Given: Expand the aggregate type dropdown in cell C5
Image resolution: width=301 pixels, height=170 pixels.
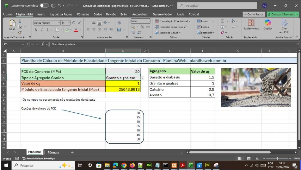Looking at the screenshot, I should [142, 78].
